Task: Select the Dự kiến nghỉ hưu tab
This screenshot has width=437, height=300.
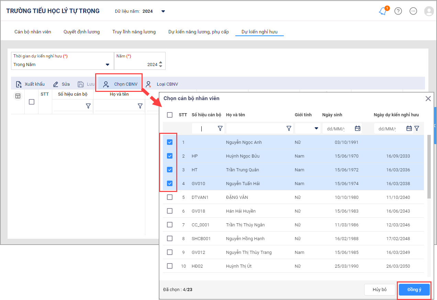Action: click(259, 32)
